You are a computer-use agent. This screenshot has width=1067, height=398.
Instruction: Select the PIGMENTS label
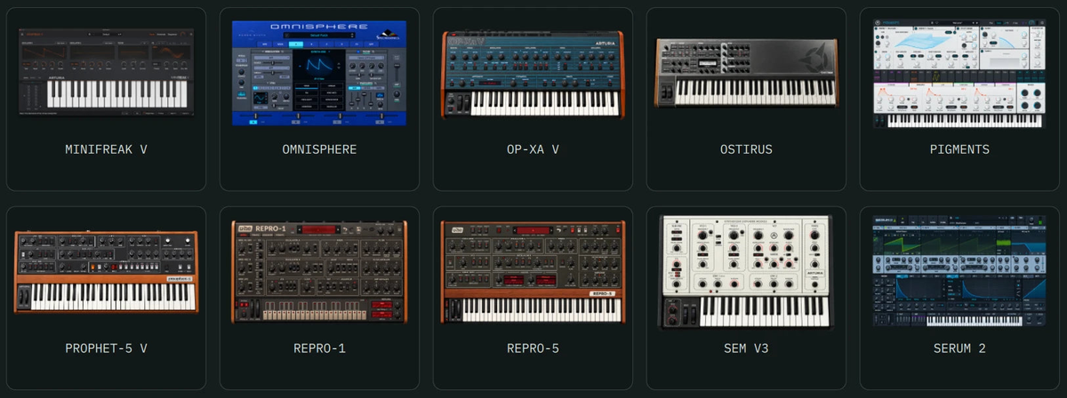(959, 149)
